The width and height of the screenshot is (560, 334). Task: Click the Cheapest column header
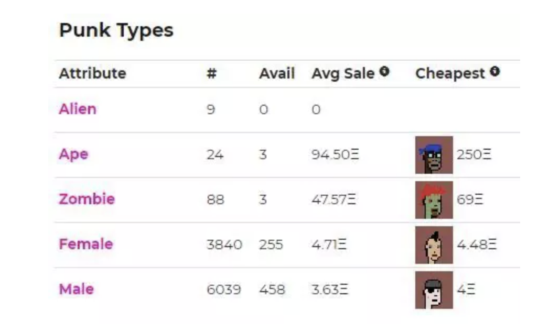450,74
